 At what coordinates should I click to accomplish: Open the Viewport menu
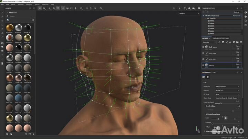click(29, 4)
